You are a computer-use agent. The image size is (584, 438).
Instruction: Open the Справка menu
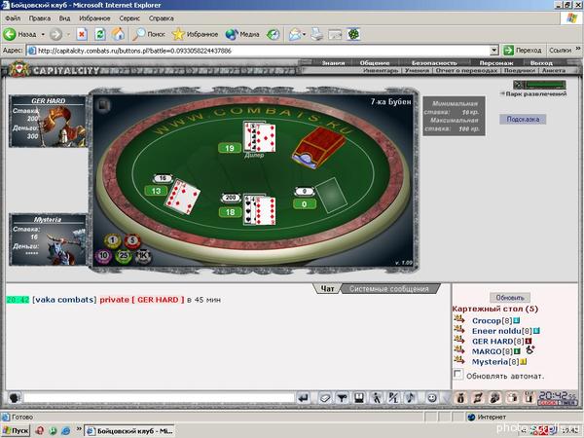[162, 18]
